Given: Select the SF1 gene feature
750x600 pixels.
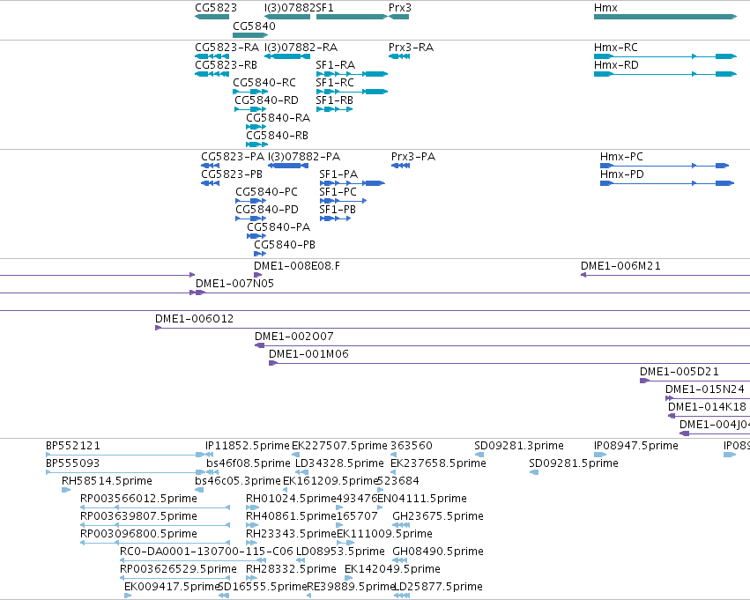Looking at the screenshot, I should 352,17.
